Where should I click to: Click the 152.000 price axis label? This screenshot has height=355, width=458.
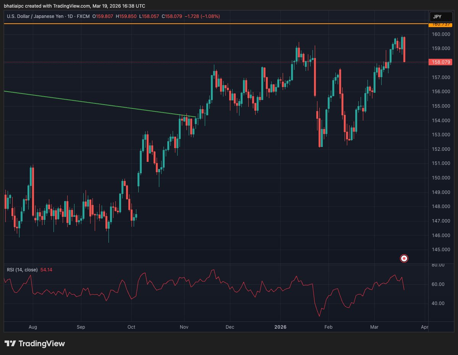coord(441,149)
